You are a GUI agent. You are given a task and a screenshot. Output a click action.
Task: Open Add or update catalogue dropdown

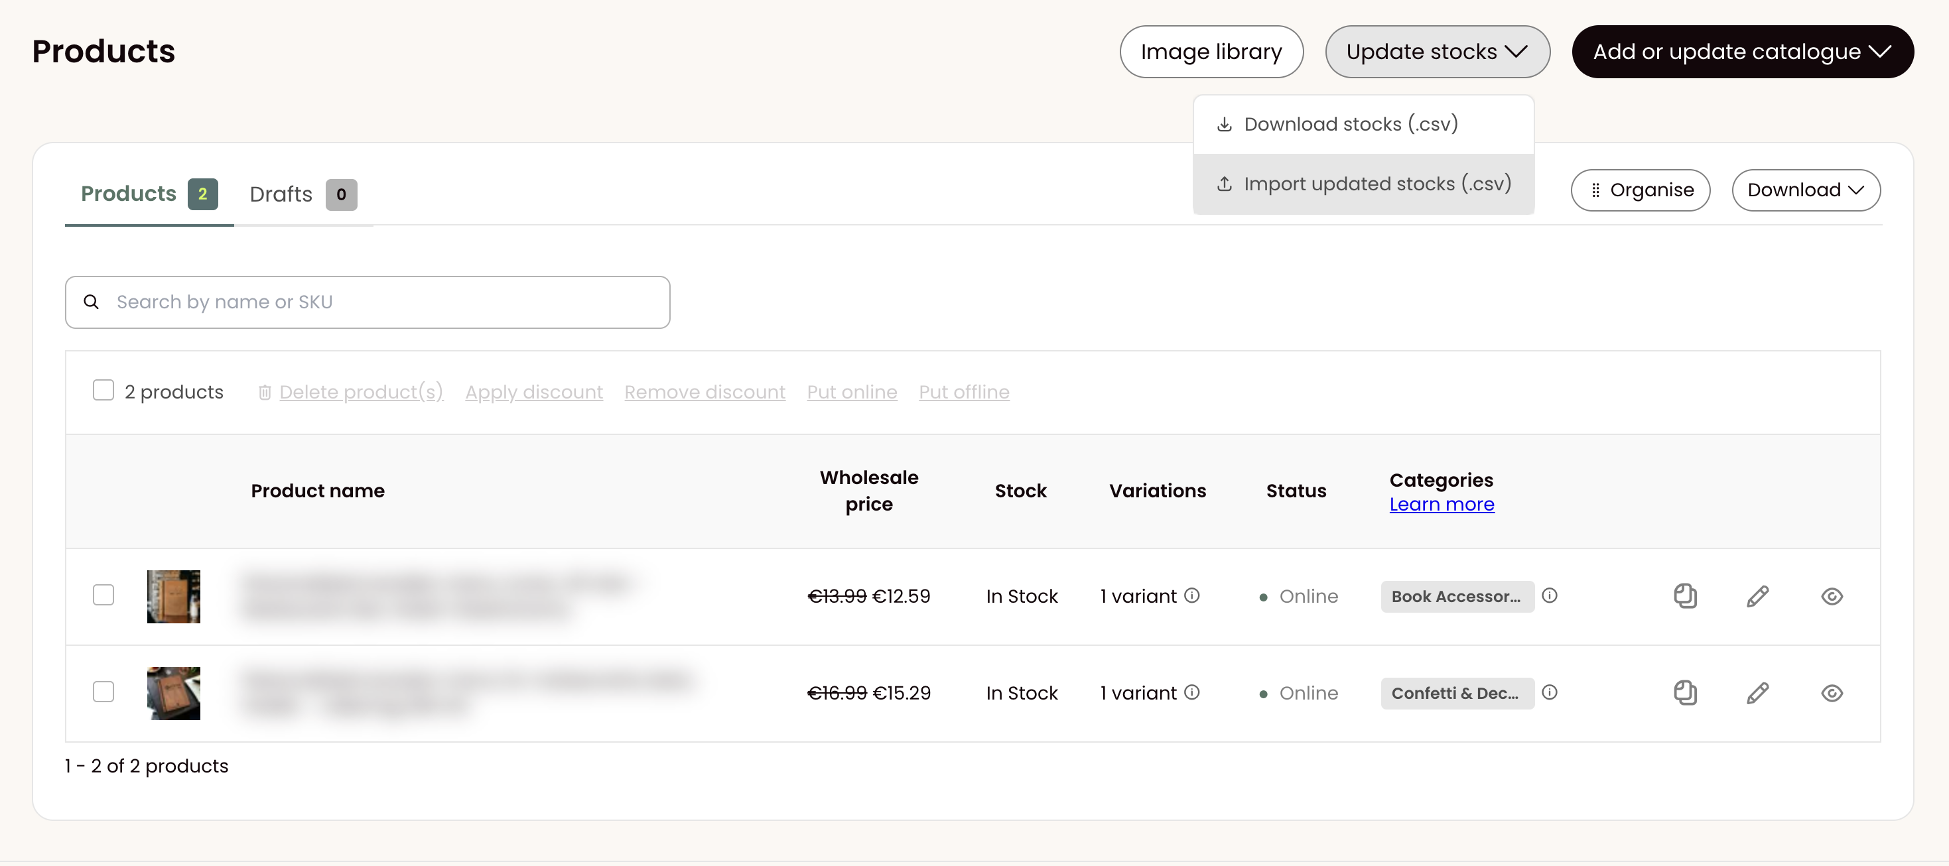1743,52
